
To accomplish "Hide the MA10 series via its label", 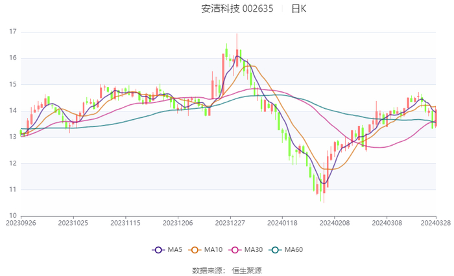I will pyautogui.click(x=213, y=249).
